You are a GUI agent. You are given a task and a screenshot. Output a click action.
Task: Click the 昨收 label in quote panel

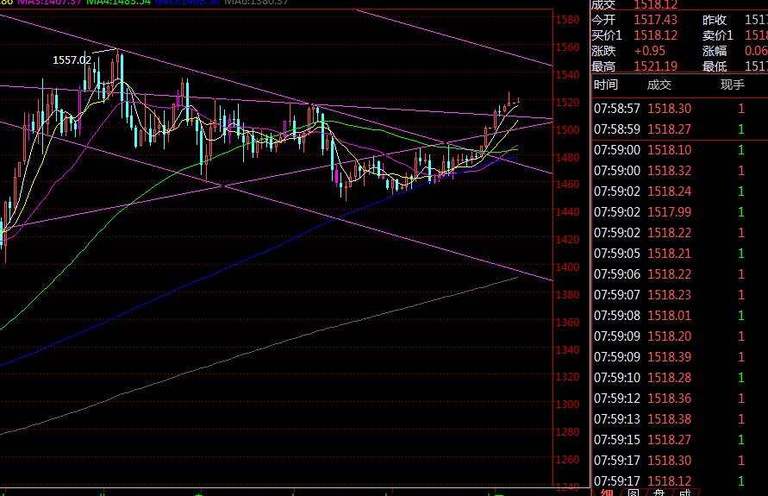click(x=715, y=20)
